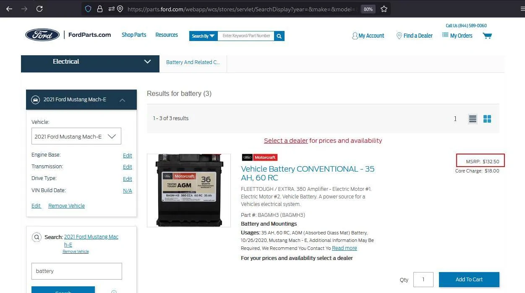Click Read more in Usages
Screen dimensions: 525x293
(x=344, y=248)
